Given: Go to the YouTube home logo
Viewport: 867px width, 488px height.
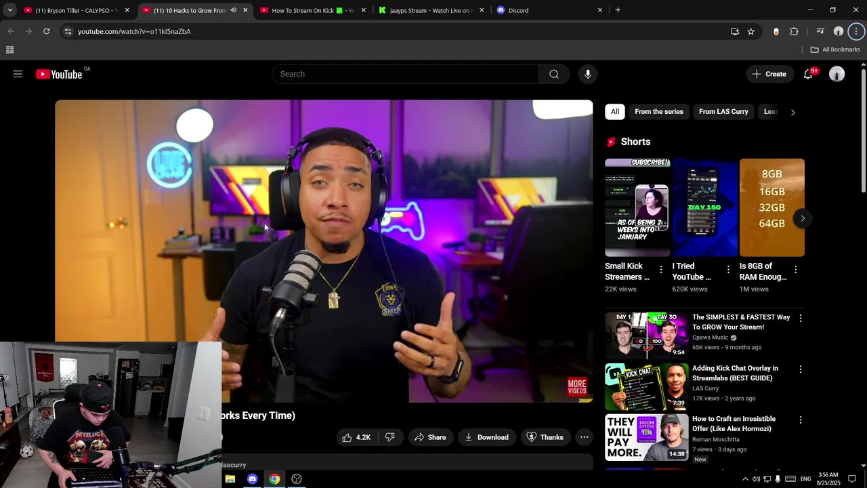Looking at the screenshot, I should pos(59,74).
